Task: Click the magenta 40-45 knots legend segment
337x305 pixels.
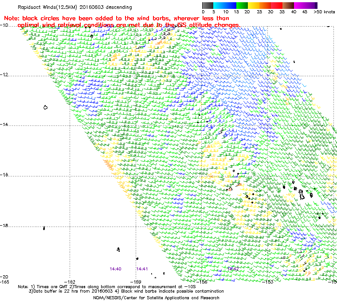Action: click(300, 5)
